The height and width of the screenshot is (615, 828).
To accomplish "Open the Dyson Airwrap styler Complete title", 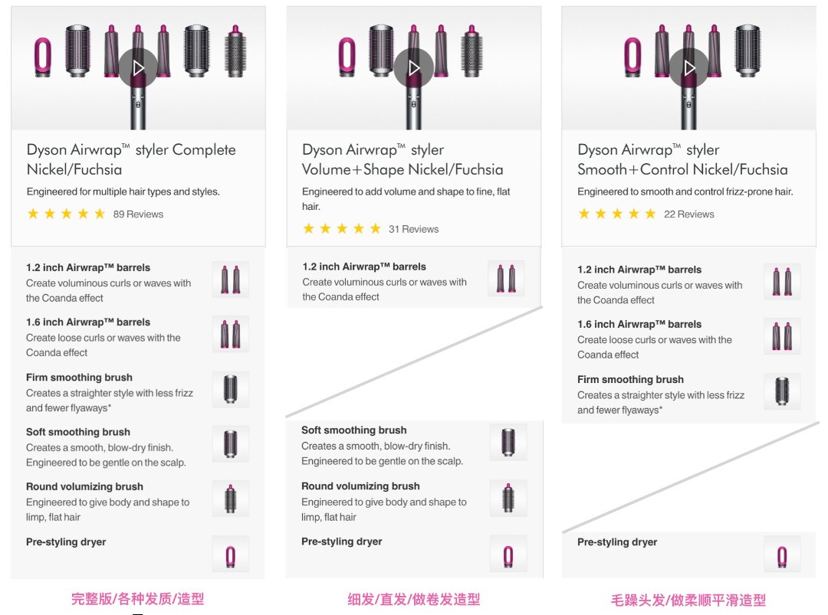I will pyautogui.click(x=131, y=159).
